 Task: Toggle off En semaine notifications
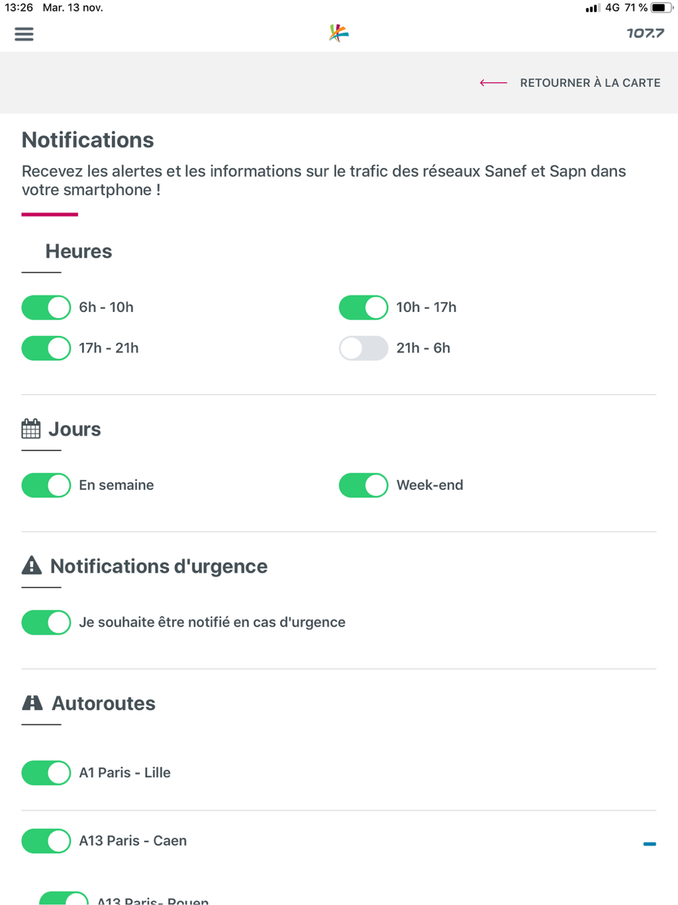click(x=46, y=485)
